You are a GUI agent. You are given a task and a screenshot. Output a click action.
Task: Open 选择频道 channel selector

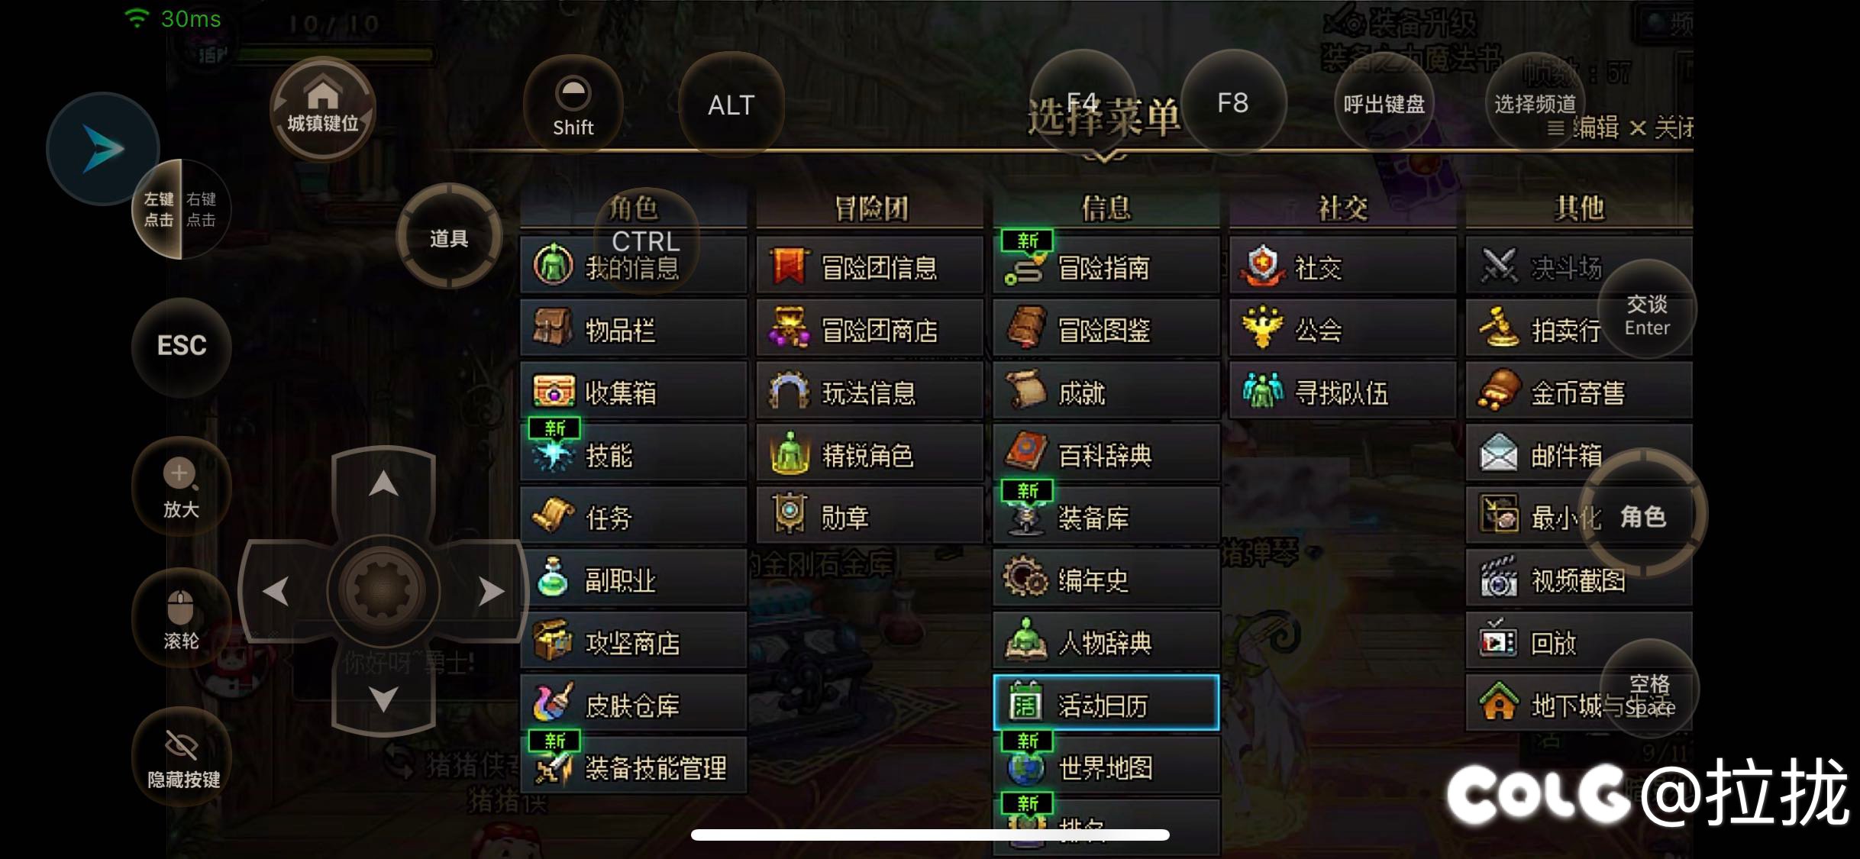point(1535,103)
